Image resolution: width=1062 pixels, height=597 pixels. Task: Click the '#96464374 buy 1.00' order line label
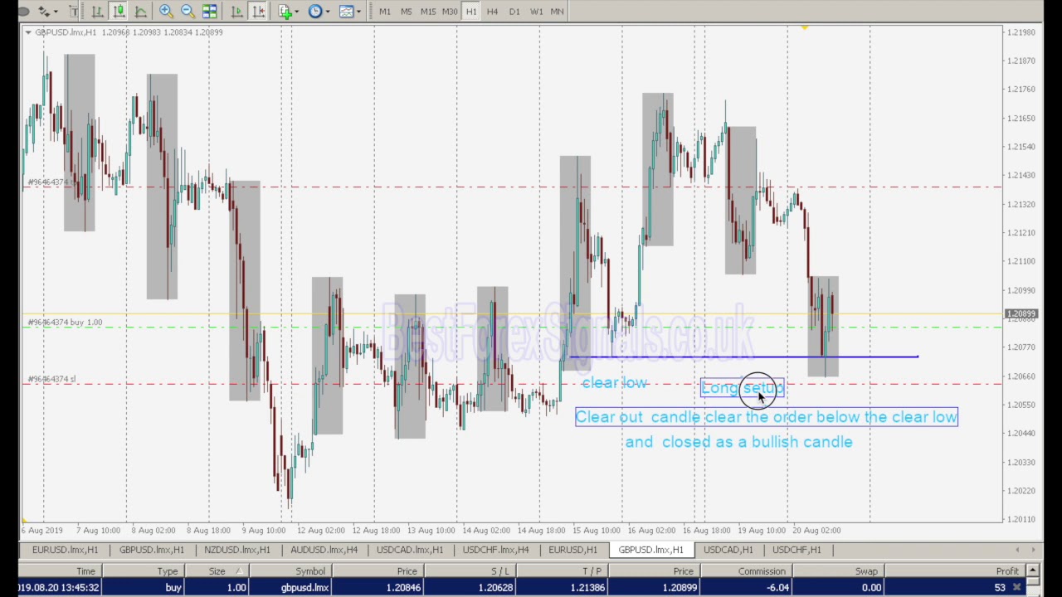pyautogui.click(x=65, y=322)
